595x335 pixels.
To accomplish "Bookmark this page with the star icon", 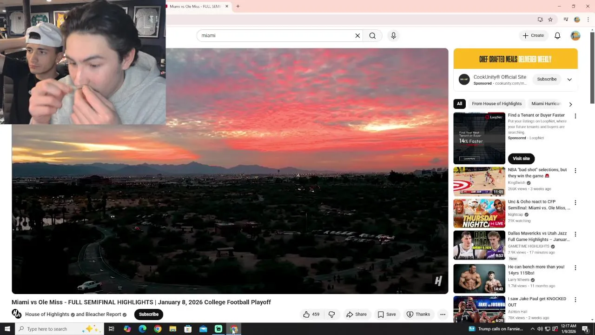I will pyautogui.click(x=550, y=20).
